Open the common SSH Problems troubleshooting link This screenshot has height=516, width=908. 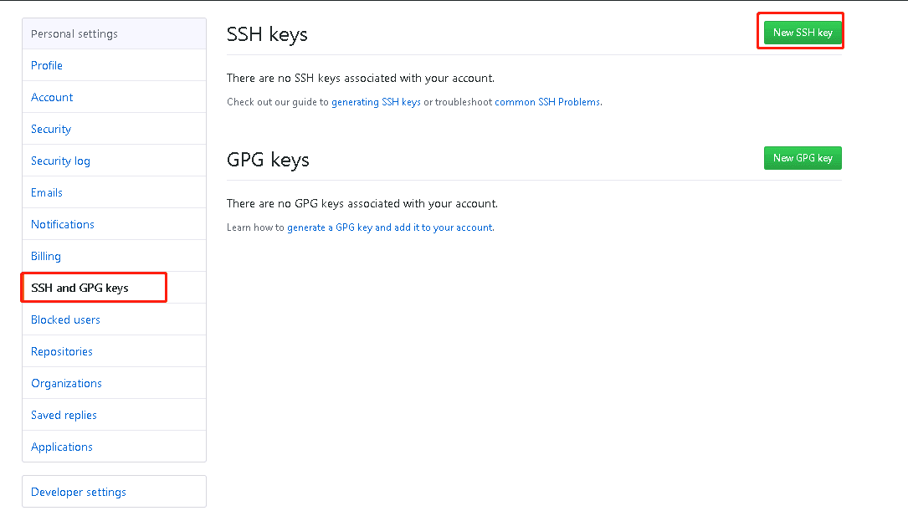tap(546, 101)
